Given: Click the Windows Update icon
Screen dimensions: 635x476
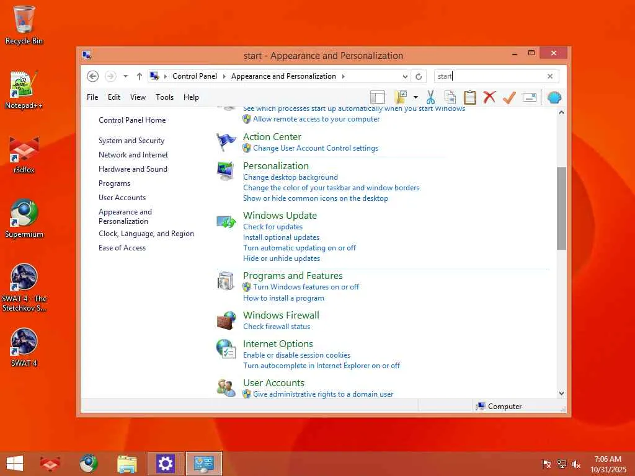Looking at the screenshot, I should pos(226,221).
